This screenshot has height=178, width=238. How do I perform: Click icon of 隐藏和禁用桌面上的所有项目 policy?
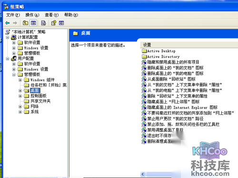tap(144, 62)
